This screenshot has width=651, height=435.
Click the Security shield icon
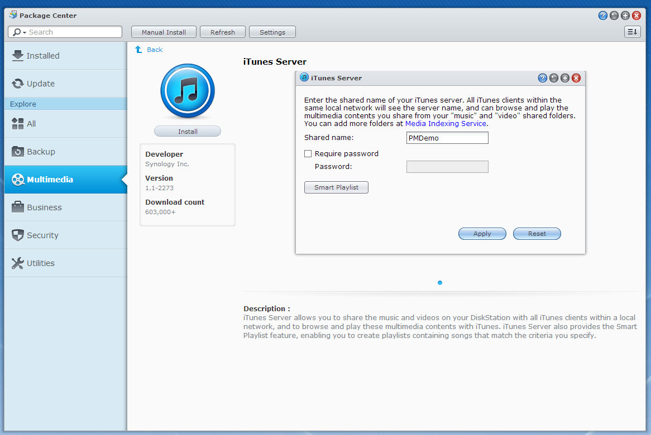coord(17,235)
